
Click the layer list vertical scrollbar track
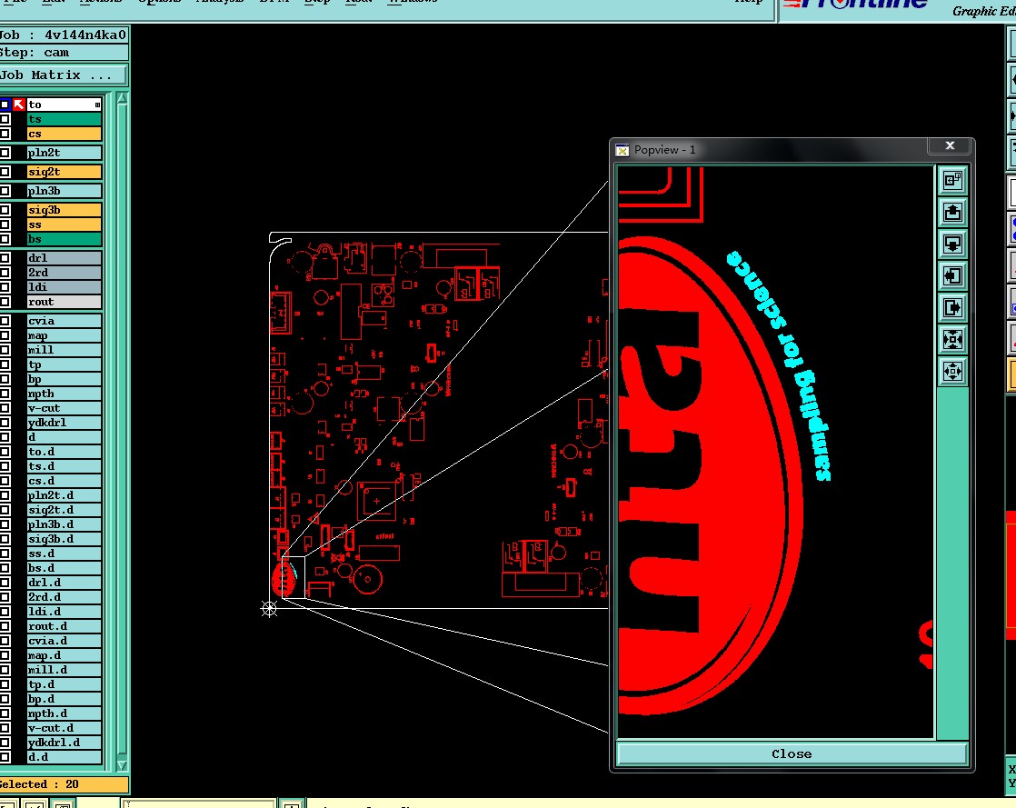pos(122,433)
